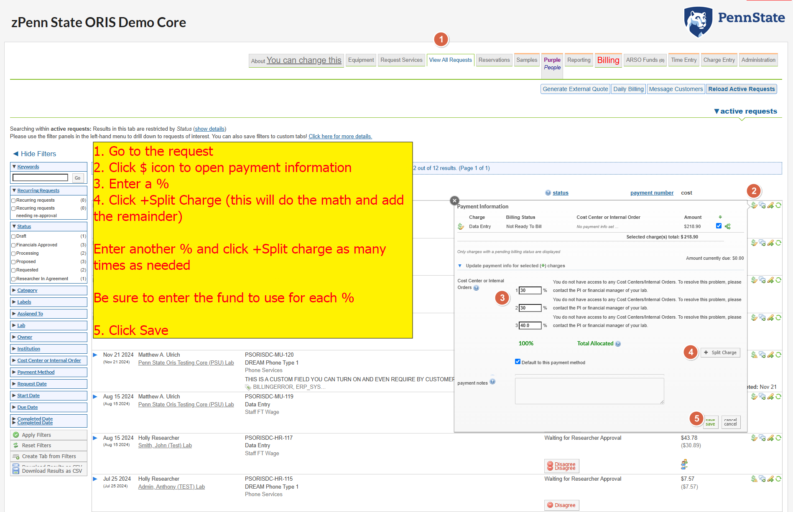Click pencil-arrow edit icon for PSORISDC-HR-115 row
Screen dimensions: 793x512
click(770, 479)
